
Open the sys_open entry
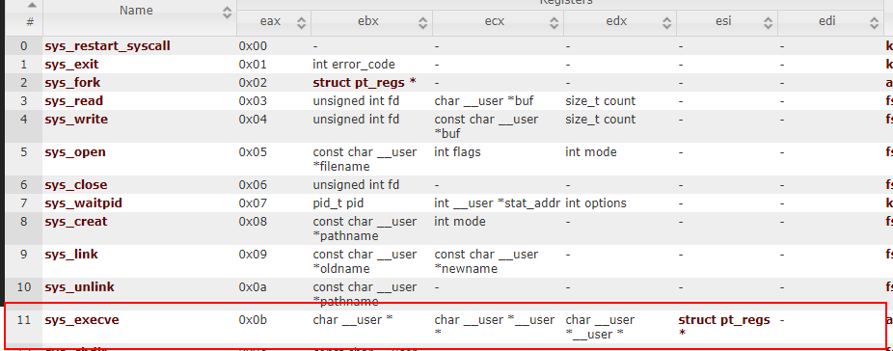pyautogui.click(x=75, y=152)
